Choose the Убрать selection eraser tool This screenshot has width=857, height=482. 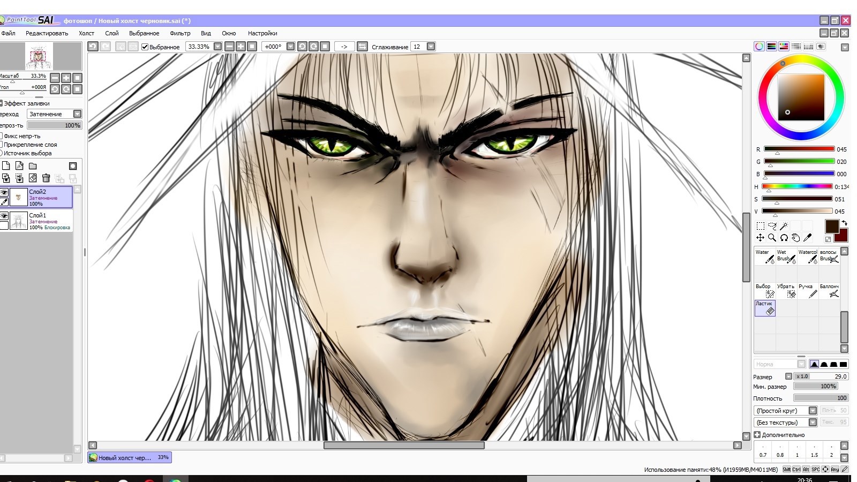[x=786, y=291]
